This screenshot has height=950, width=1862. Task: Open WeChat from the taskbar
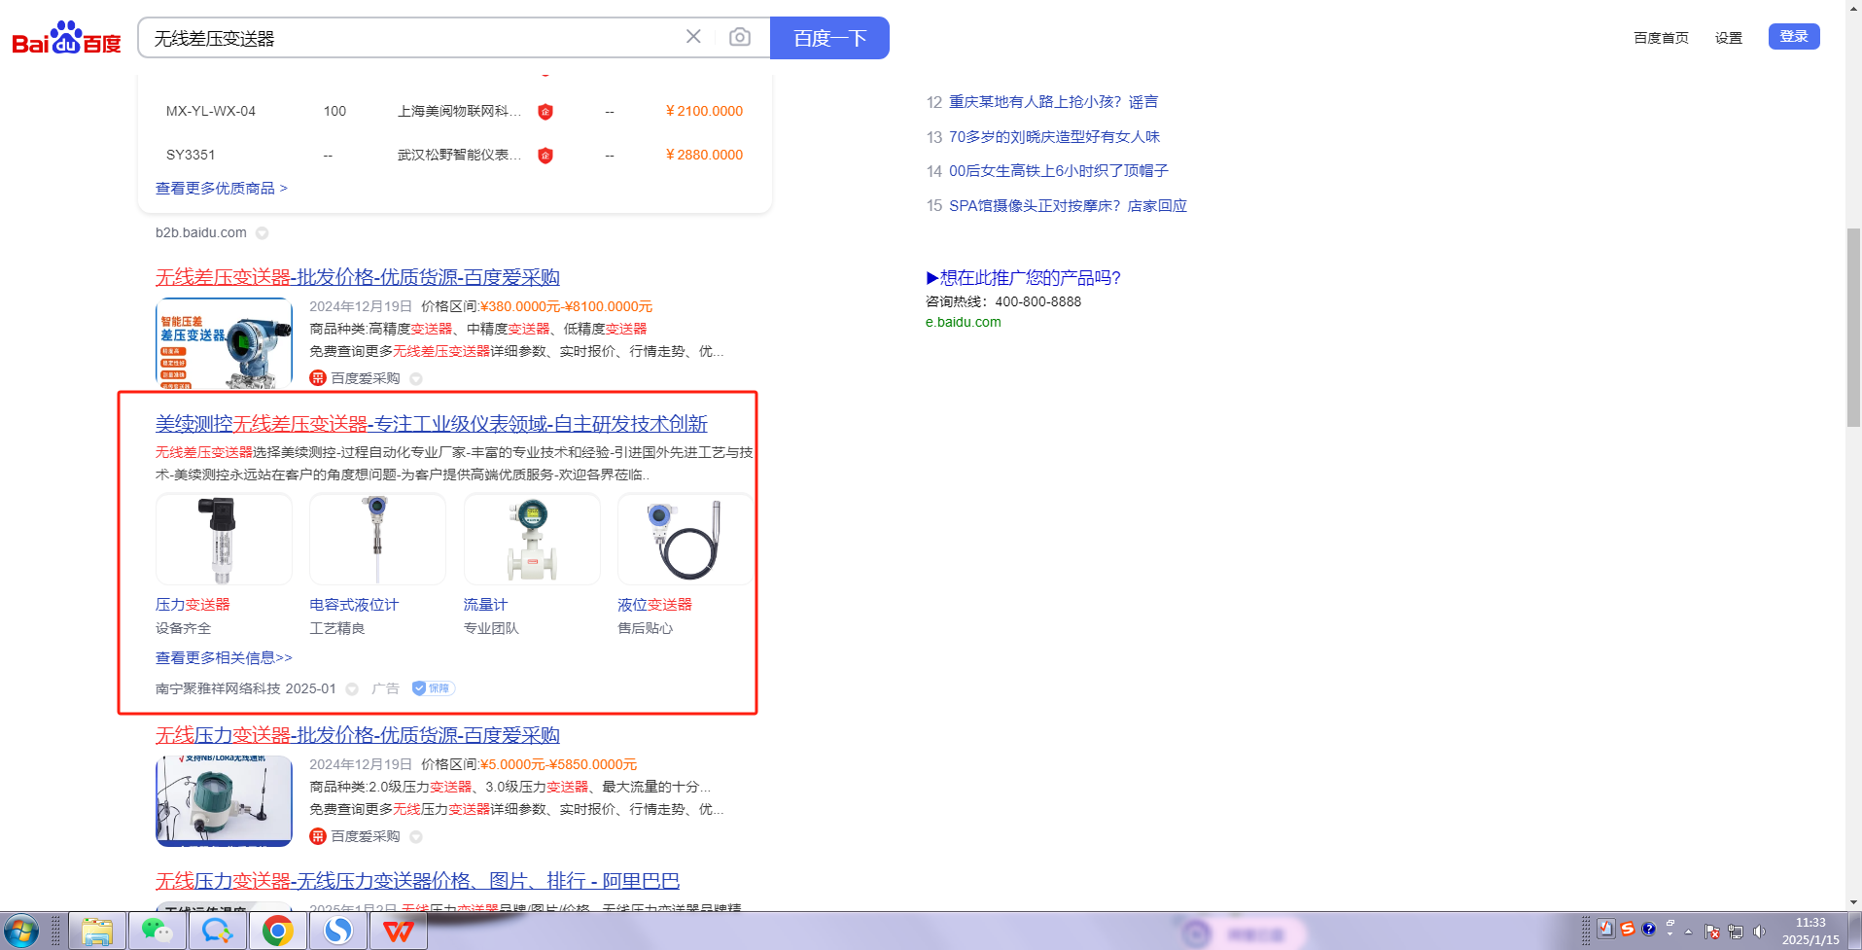tap(157, 932)
